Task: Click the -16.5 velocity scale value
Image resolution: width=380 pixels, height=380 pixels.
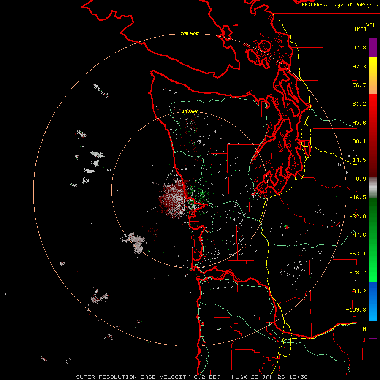Action: [358, 198]
